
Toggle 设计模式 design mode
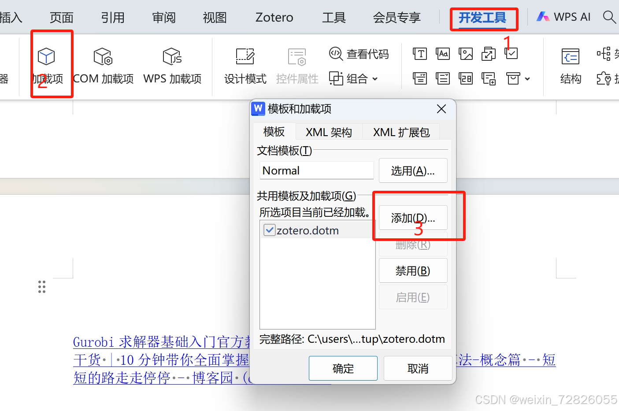pos(245,66)
